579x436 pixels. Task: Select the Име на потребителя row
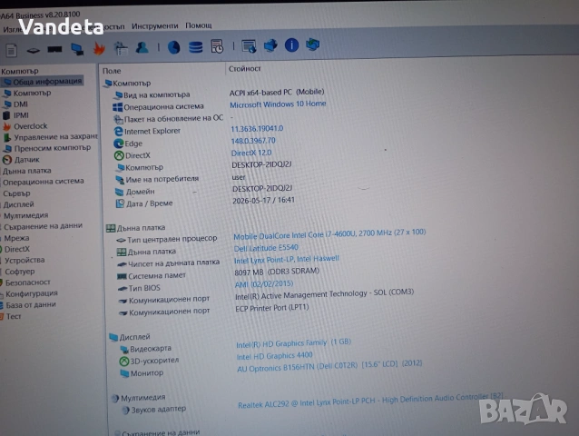click(x=157, y=180)
